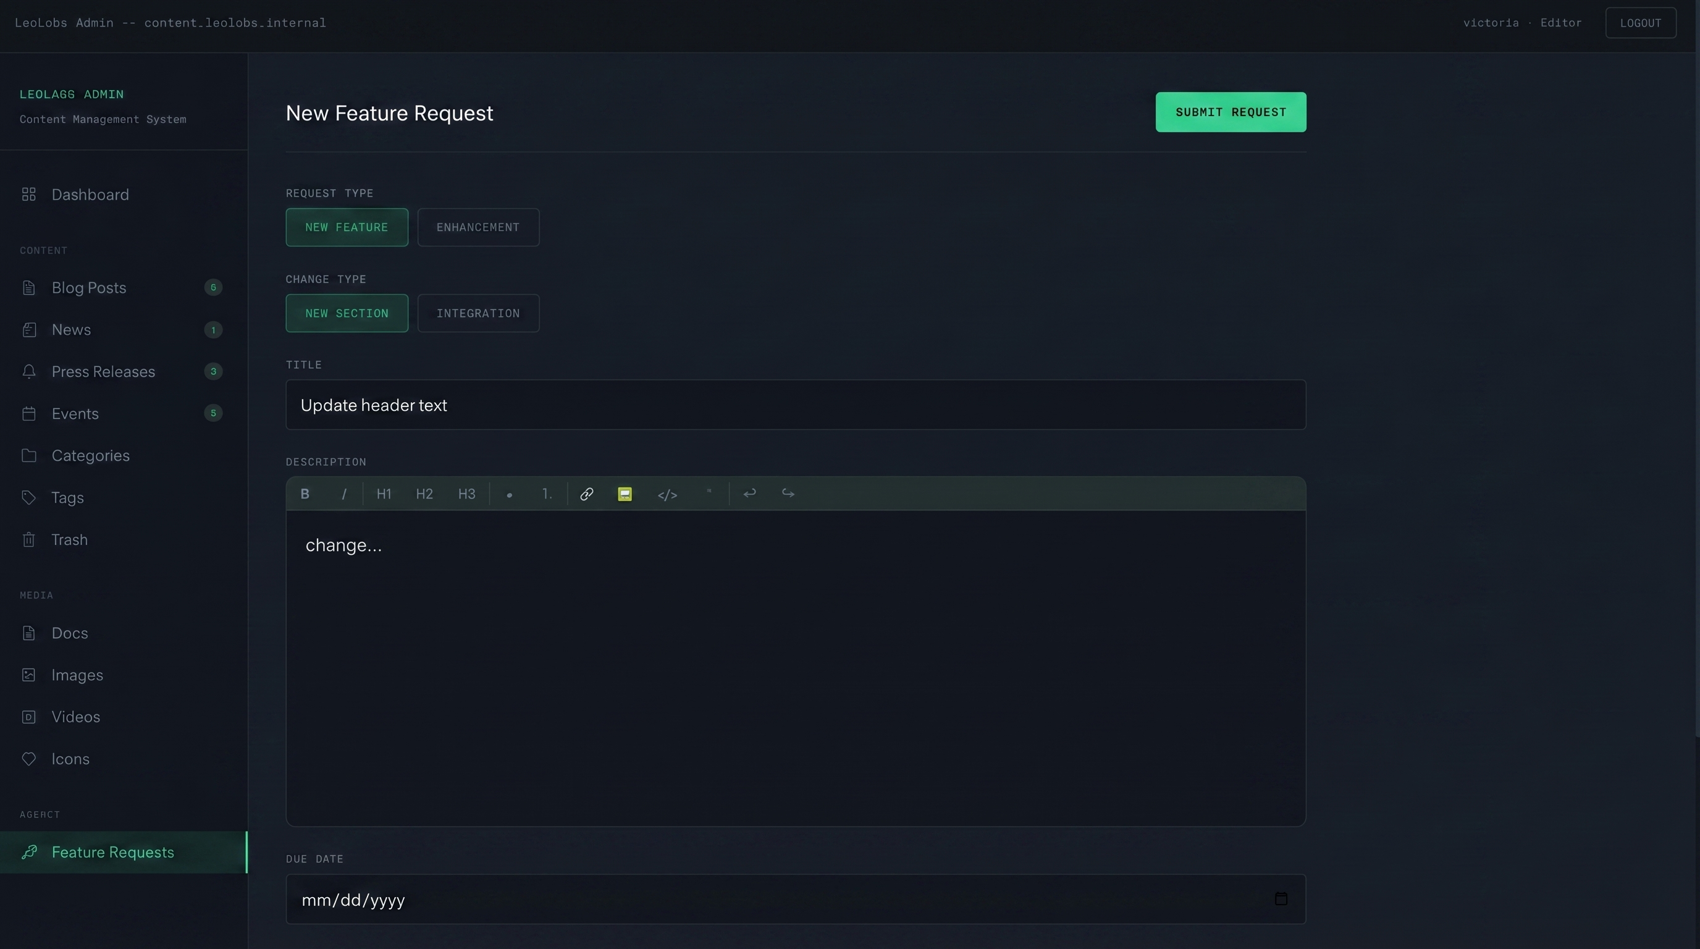Open calendar picker in Due Date field
Viewport: 1700px width, 949px height.
click(1281, 899)
